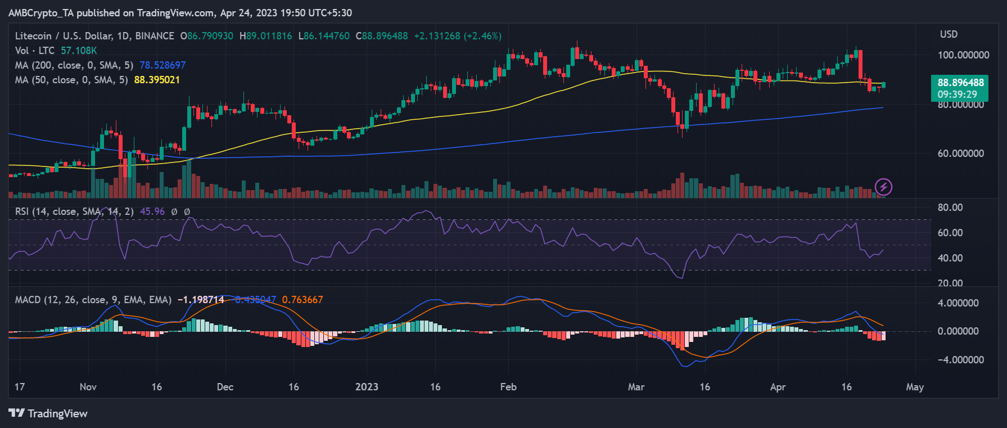Click the MA 200 value 78.528697

pyautogui.click(x=162, y=65)
